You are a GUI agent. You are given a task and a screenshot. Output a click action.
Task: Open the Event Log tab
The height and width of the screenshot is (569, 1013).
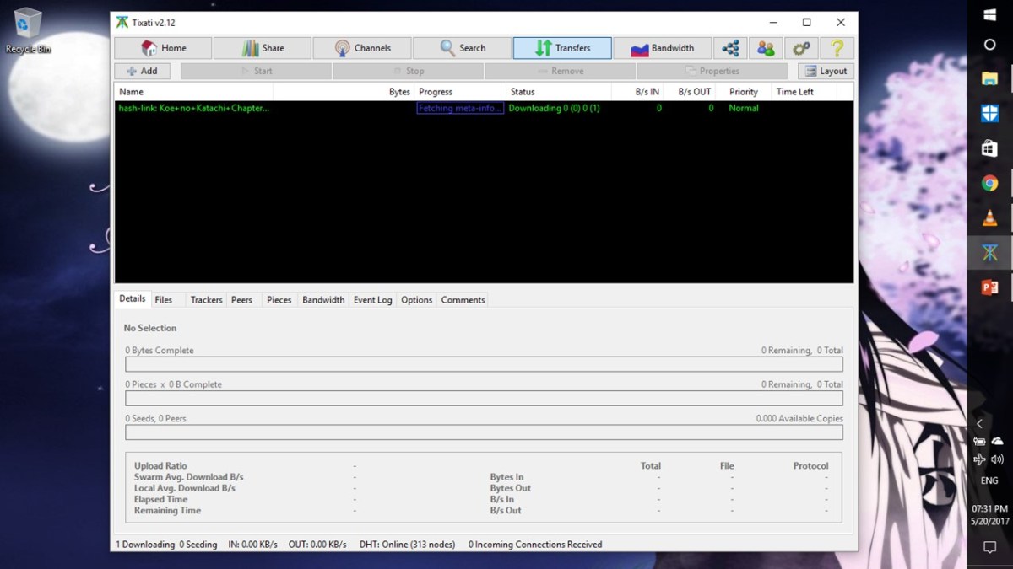pyautogui.click(x=372, y=300)
